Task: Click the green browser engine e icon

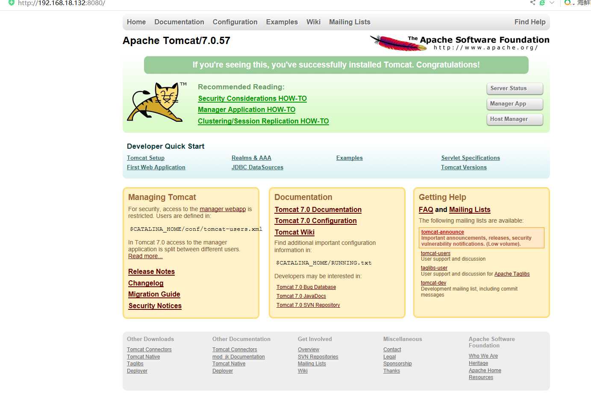Action: pos(542,3)
